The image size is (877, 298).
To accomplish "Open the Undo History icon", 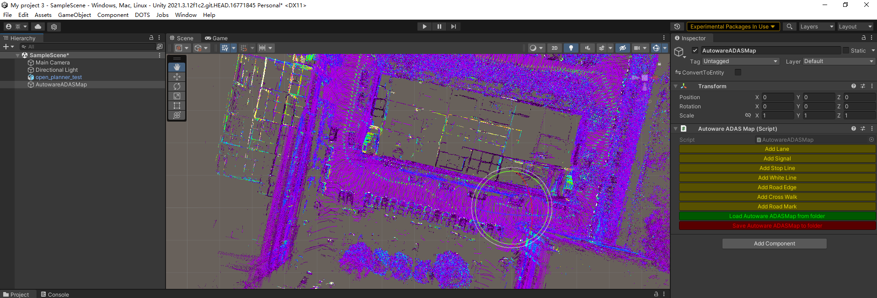I will point(677,27).
